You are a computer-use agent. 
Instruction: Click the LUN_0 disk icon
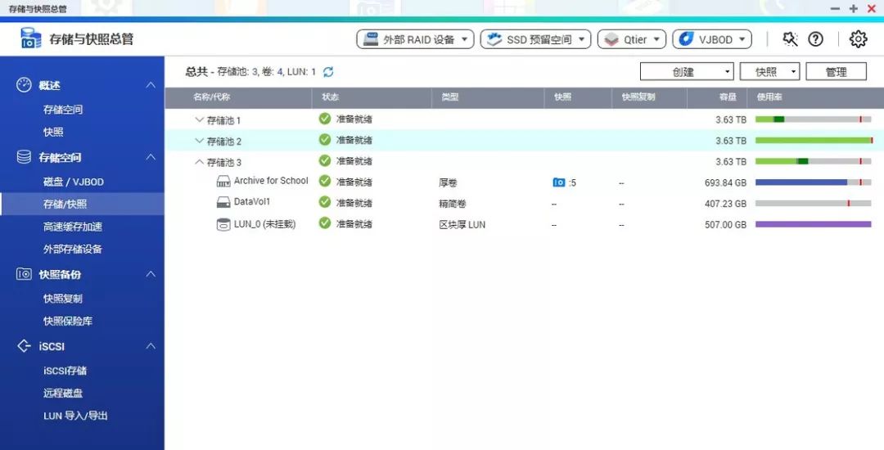tap(223, 224)
